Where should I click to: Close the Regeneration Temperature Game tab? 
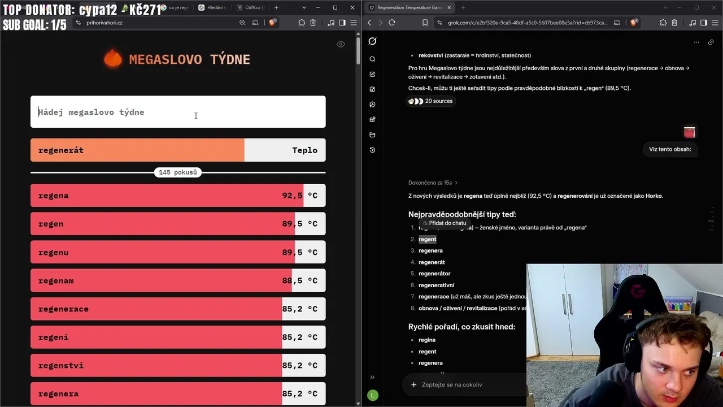pos(449,7)
